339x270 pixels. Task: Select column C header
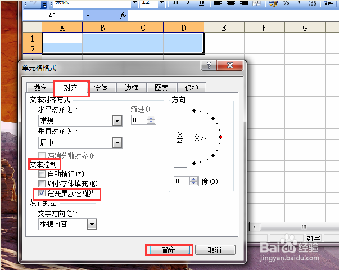143,28
